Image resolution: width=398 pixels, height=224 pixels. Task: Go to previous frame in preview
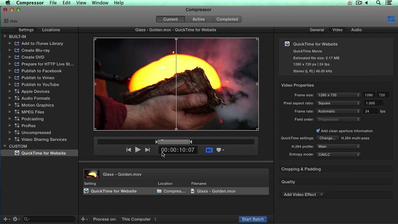pyautogui.click(x=128, y=150)
